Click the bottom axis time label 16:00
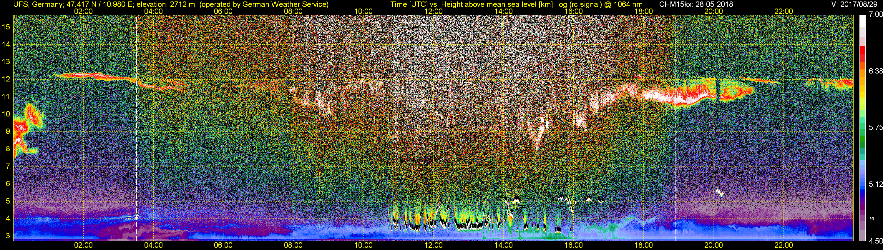Screen dimensions: 883x250 tap(573, 245)
